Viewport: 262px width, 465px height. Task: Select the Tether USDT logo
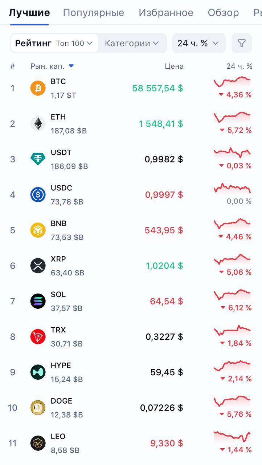(x=38, y=159)
